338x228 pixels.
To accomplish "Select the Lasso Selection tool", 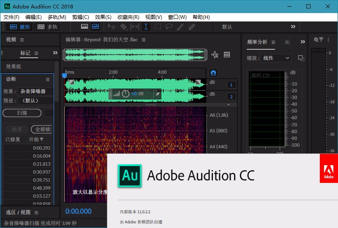I will (169, 27).
